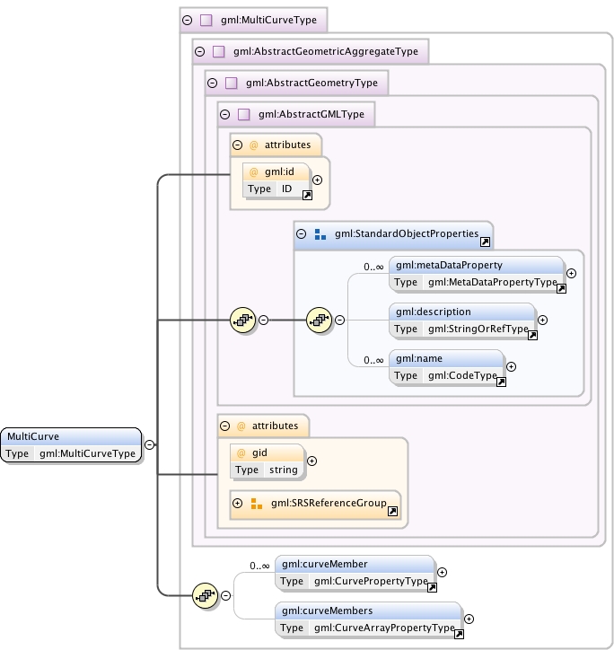The width and height of the screenshot is (614, 650).
Task: Click gml:AbstractGeometricAggregateType header label
Action: coord(326,51)
